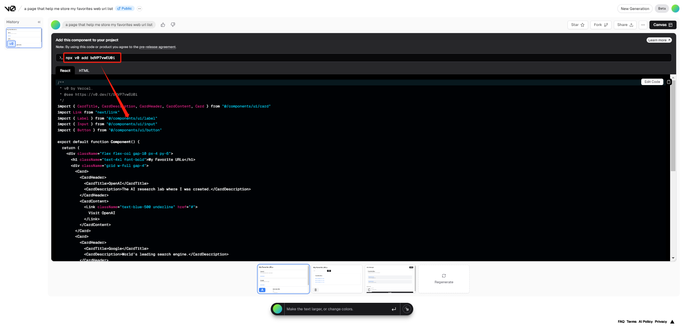Screen dimensions: 684x327
Task: Open the pre-release agreement link
Action: tap(157, 47)
